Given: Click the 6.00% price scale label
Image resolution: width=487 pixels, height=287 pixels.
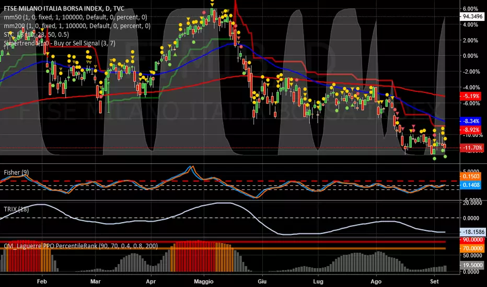Looking at the screenshot, I should click(x=470, y=9).
